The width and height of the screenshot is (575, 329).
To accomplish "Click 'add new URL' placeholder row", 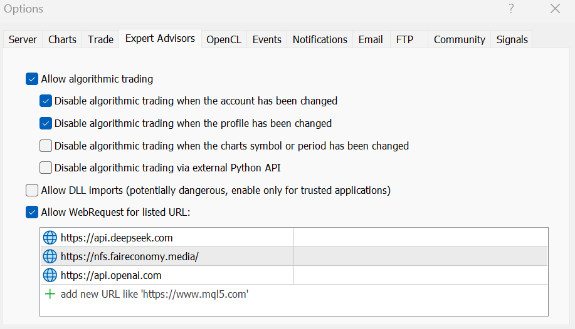I will coord(154,293).
